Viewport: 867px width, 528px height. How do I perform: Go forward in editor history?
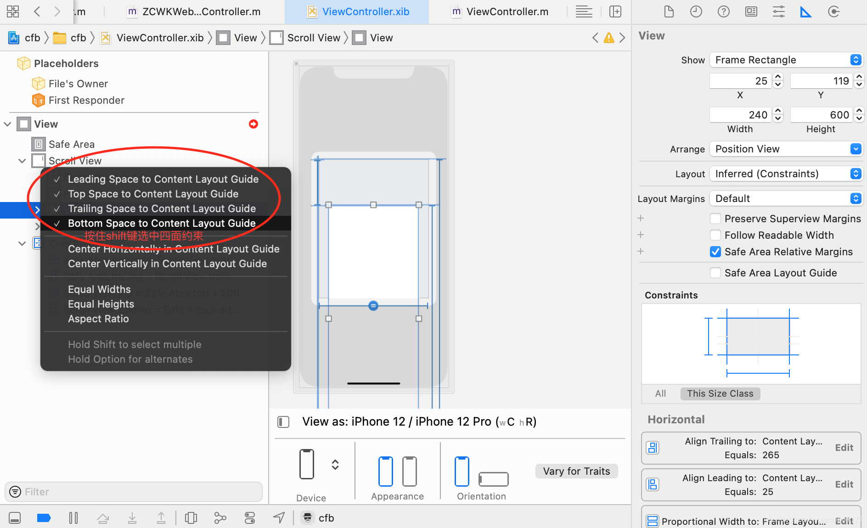pos(57,11)
